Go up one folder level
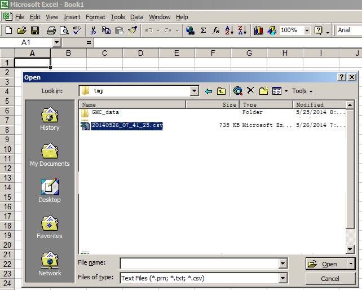The image size is (362, 290). coord(221,91)
